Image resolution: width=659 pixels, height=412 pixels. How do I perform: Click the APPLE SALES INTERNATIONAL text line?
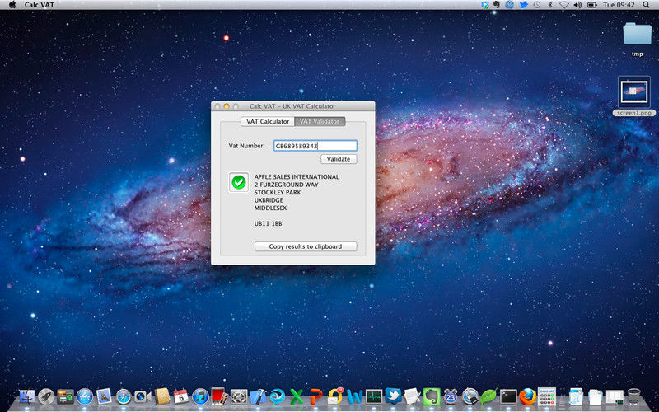point(297,177)
